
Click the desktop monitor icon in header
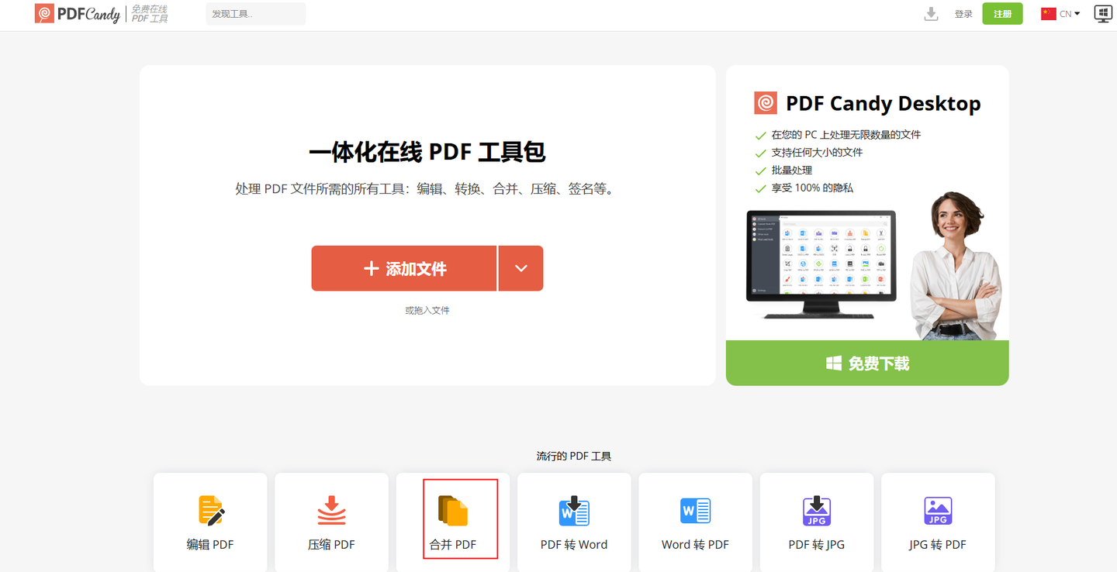click(x=1102, y=13)
